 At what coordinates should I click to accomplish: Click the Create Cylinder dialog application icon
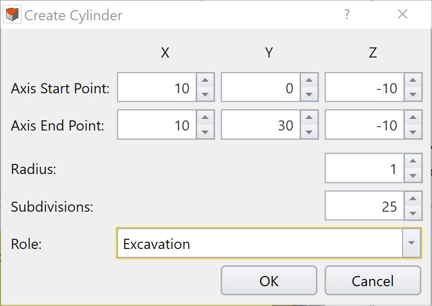point(12,14)
